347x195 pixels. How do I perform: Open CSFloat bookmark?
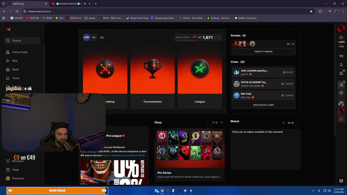pos(191,18)
